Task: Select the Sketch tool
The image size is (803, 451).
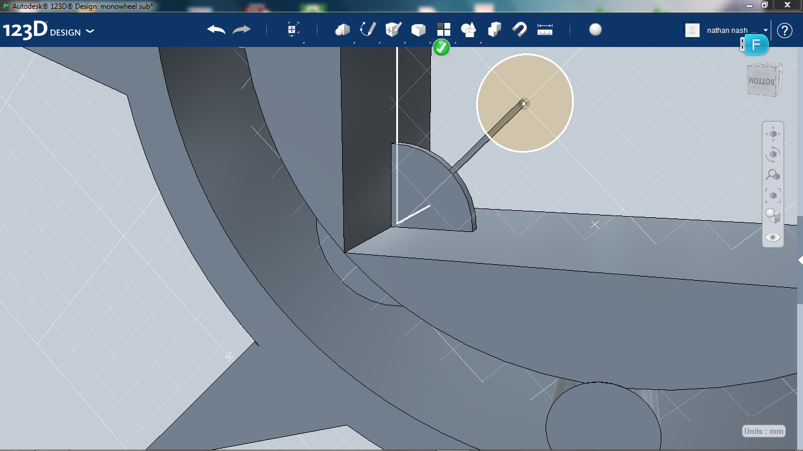Action: (368, 29)
